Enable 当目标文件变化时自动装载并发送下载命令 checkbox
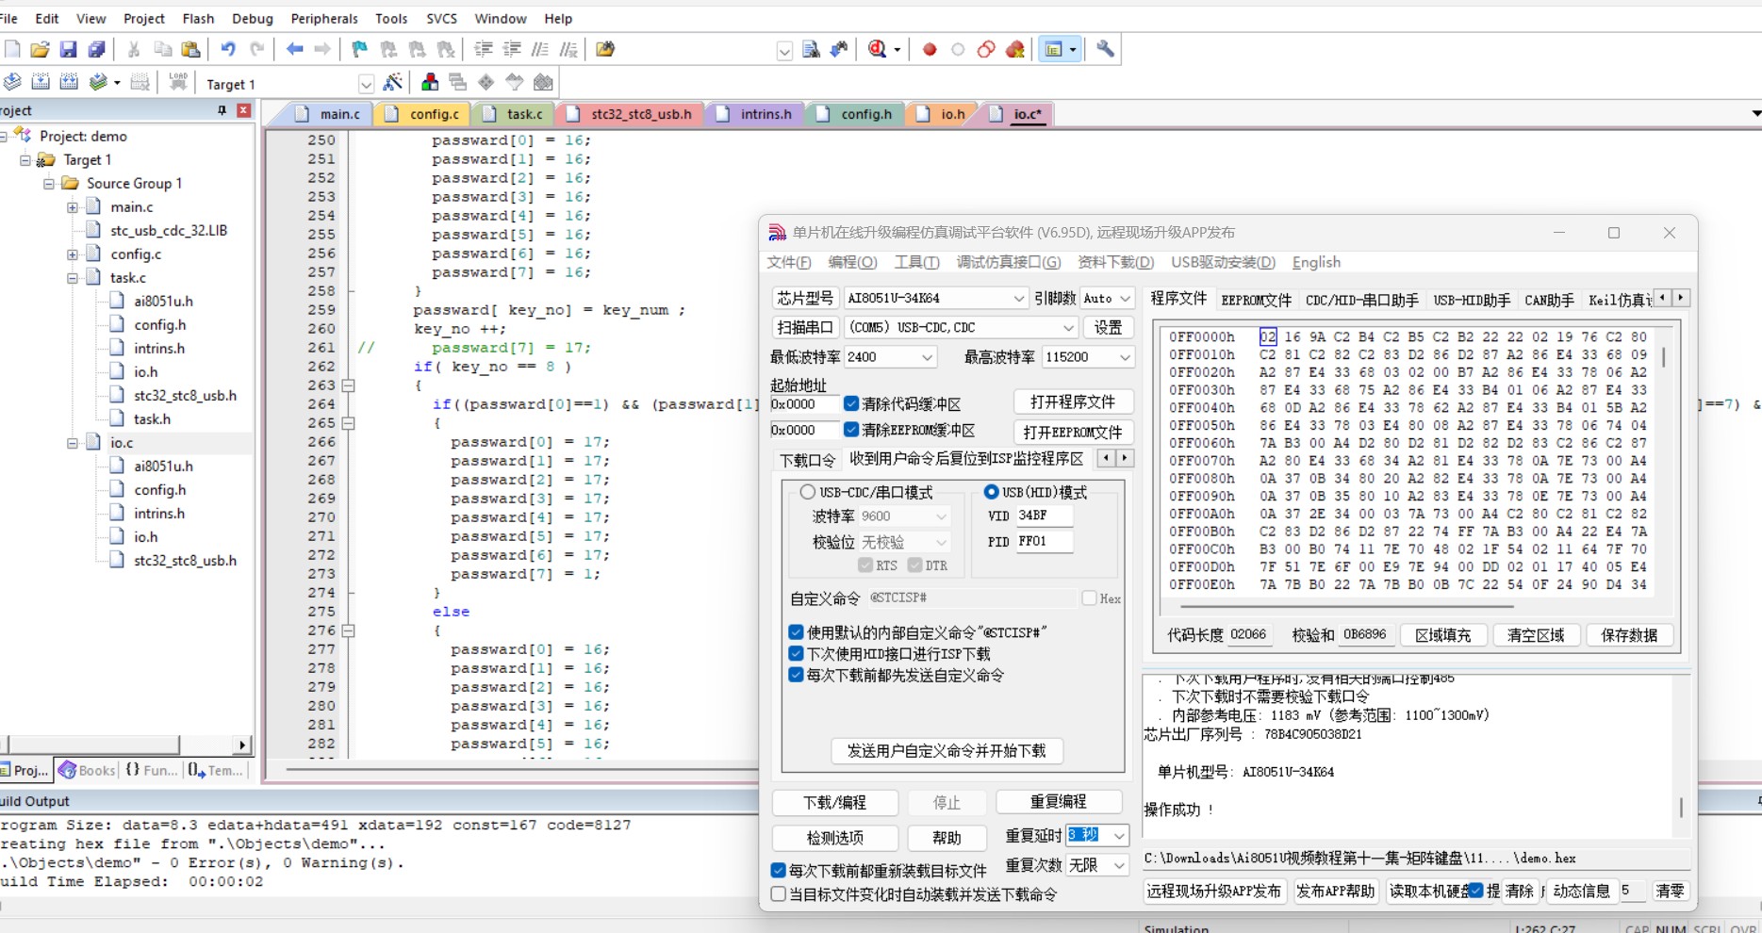Image resolution: width=1762 pixels, height=933 pixels. 779,894
